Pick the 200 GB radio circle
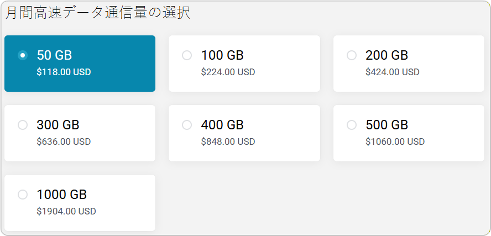 (x=352, y=55)
